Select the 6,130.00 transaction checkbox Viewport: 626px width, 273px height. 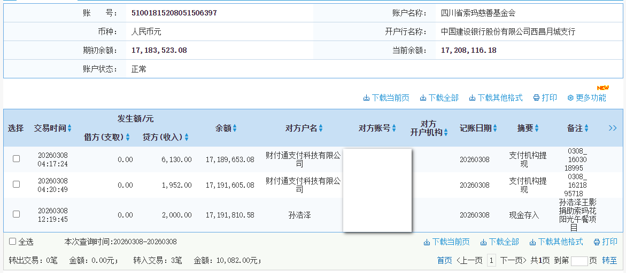click(x=17, y=159)
